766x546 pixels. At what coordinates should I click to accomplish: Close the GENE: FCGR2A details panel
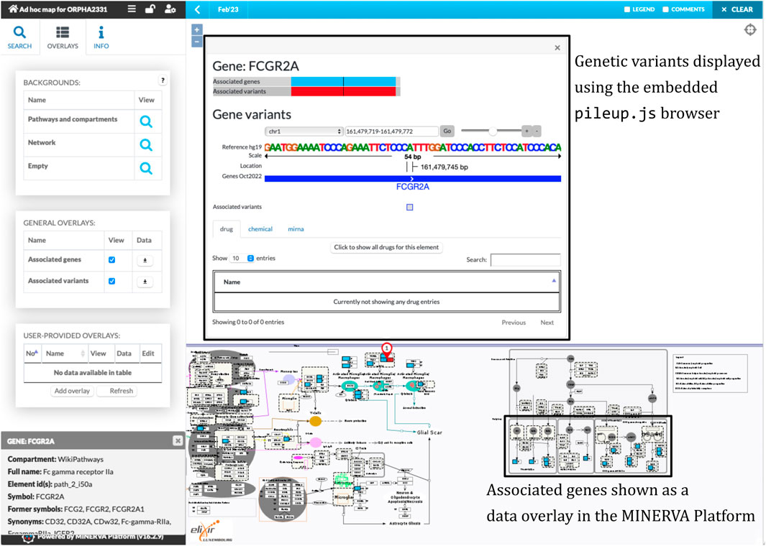click(x=178, y=441)
